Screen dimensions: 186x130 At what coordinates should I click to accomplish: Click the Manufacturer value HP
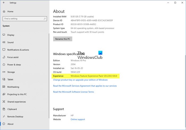click(72, 116)
